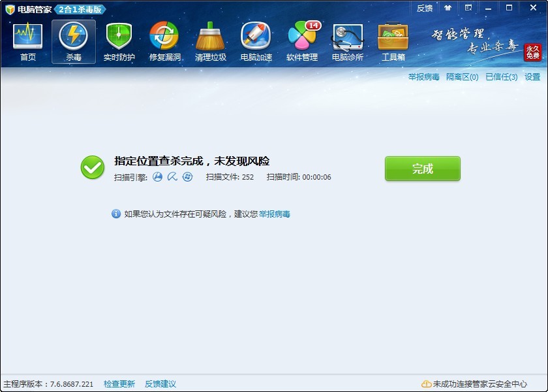Click the 检查更新 link
Viewport: 548px width, 392px height.
119,384
